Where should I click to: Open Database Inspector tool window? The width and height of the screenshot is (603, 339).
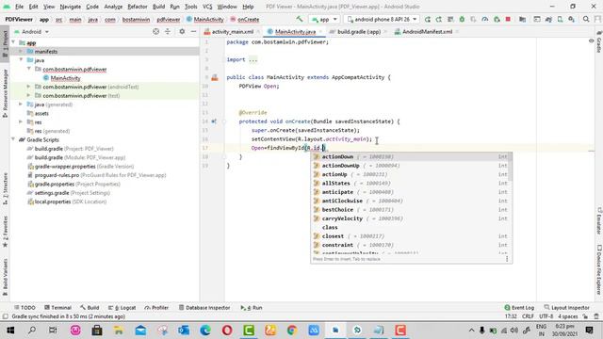click(204, 308)
